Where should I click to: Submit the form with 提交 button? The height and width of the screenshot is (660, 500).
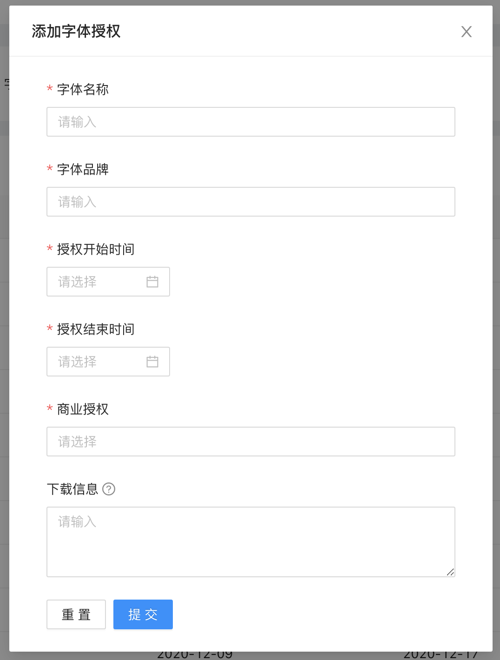[x=143, y=614]
